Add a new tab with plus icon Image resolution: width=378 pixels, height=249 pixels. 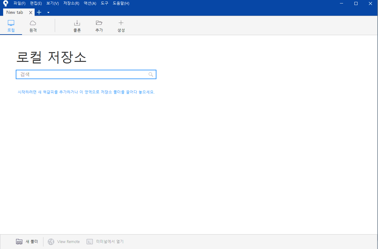pyautogui.click(x=39, y=12)
